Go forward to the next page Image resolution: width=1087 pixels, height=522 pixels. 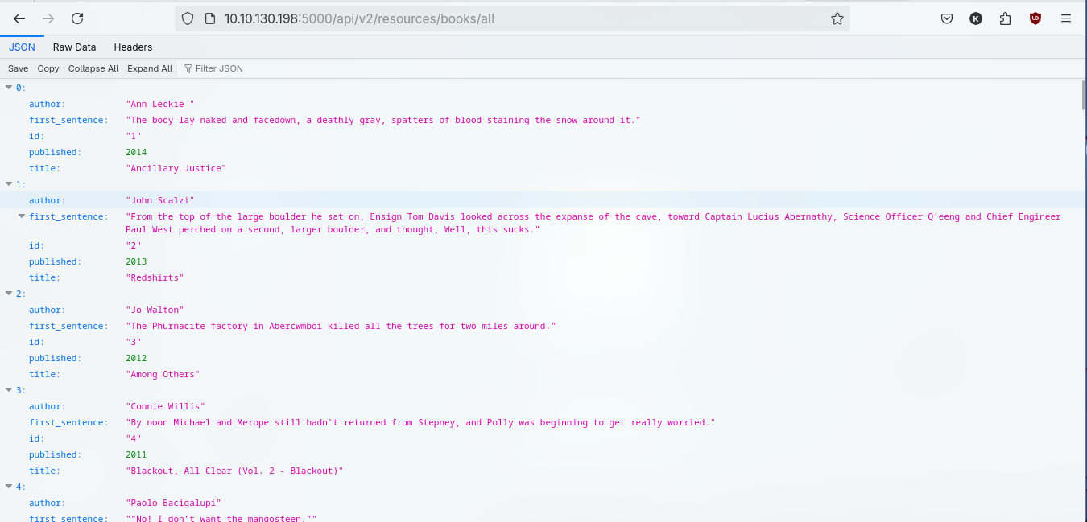pos(48,18)
